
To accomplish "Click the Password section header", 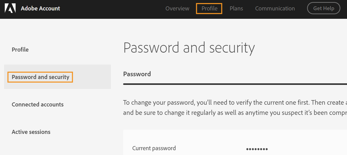I will (x=137, y=74).
